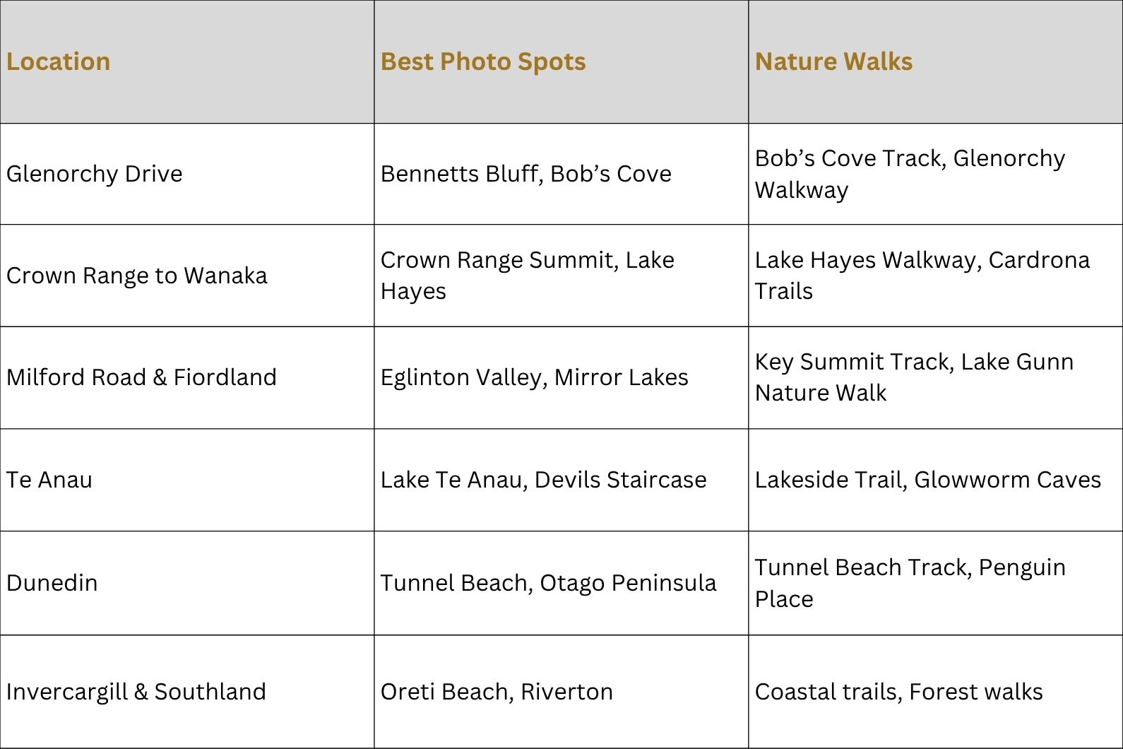Click Tunnel Beach, Otago Peninsula cell
Image resolution: width=1123 pixels, height=749 pixels.
coord(561,583)
